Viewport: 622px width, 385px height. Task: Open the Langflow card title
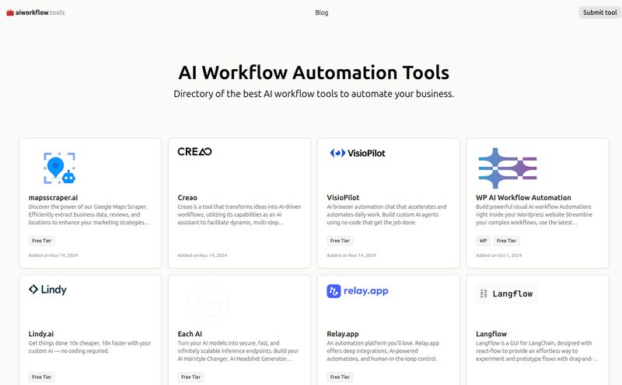(491, 334)
